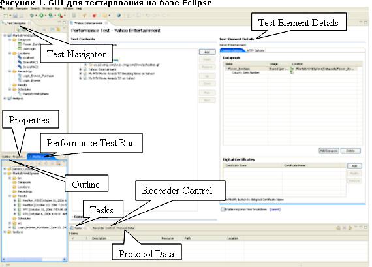Click the Save toolbar icon
The height and width of the screenshot is (267, 372).
pyautogui.click(x=15, y=16)
